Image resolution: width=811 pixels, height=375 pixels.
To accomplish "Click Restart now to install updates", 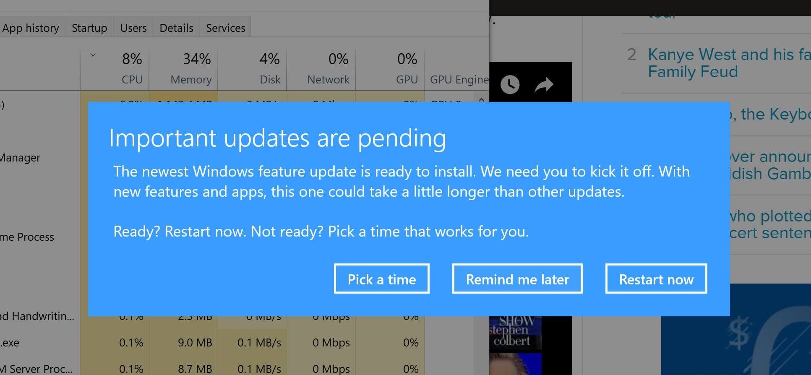I will pos(656,279).
